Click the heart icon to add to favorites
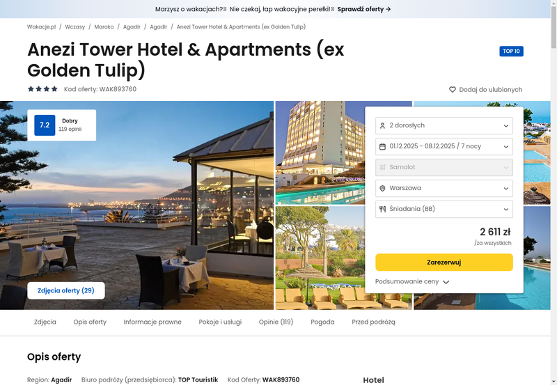The image size is (557, 385). point(452,90)
